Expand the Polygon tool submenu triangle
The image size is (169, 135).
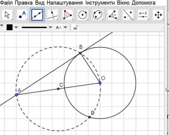(x=72, y=20)
